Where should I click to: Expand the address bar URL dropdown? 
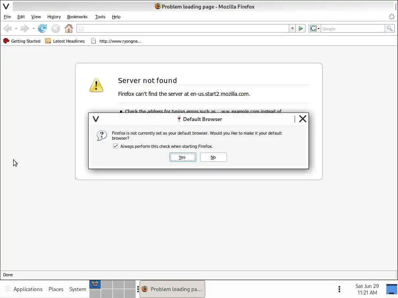click(292, 28)
